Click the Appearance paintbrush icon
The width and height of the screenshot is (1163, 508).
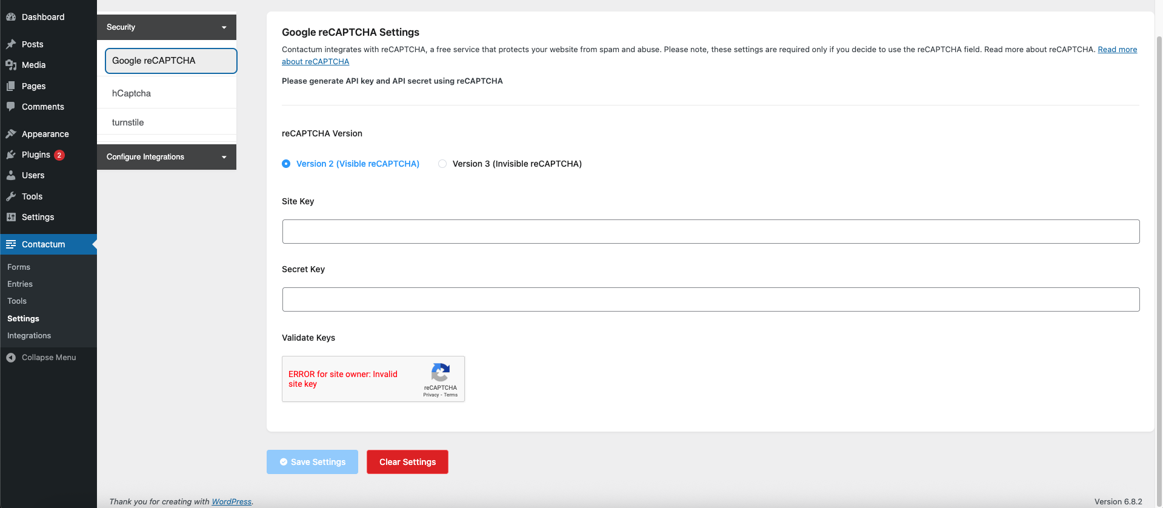[11, 134]
